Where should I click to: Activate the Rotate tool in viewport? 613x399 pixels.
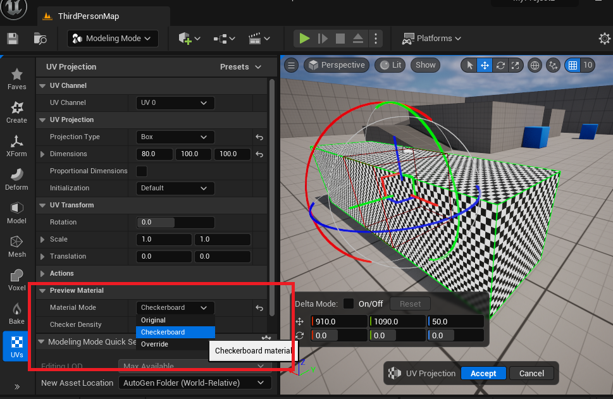click(500, 65)
